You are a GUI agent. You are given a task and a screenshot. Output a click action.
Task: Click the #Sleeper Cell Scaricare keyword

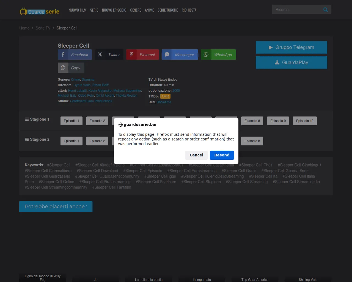[156, 182]
